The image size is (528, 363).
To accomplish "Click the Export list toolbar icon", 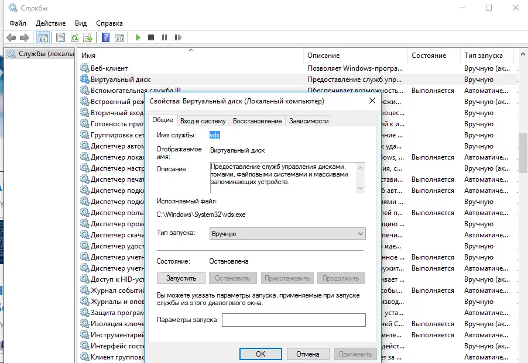I will click(88, 37).
